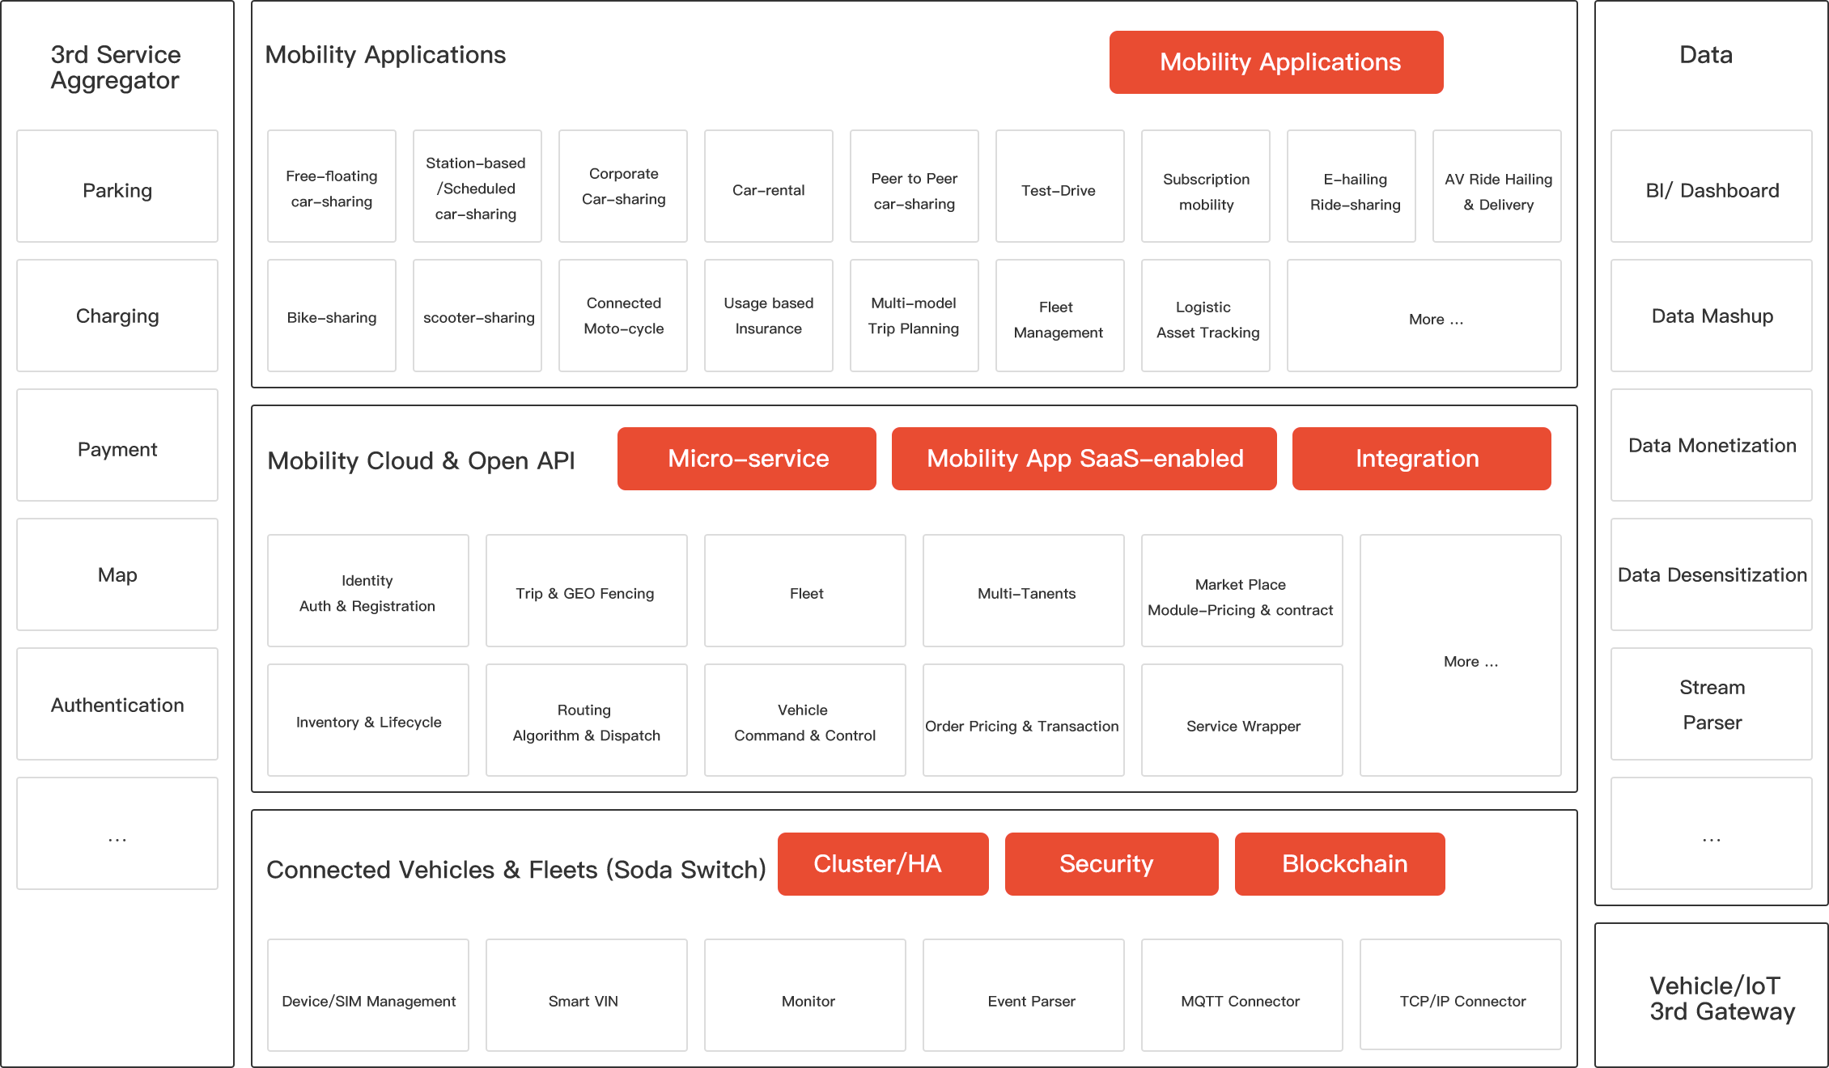Image resolution: width=1829 pixels, height=1068 pixels.
Task: Click the Integration red button
Action: coord(1421,459)
